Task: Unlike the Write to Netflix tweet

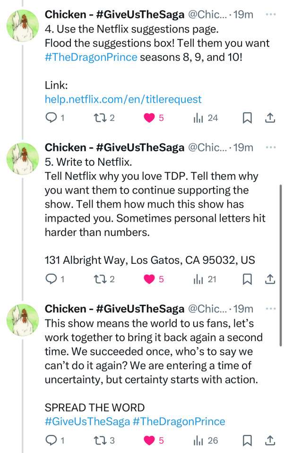Action: point(149,279)
